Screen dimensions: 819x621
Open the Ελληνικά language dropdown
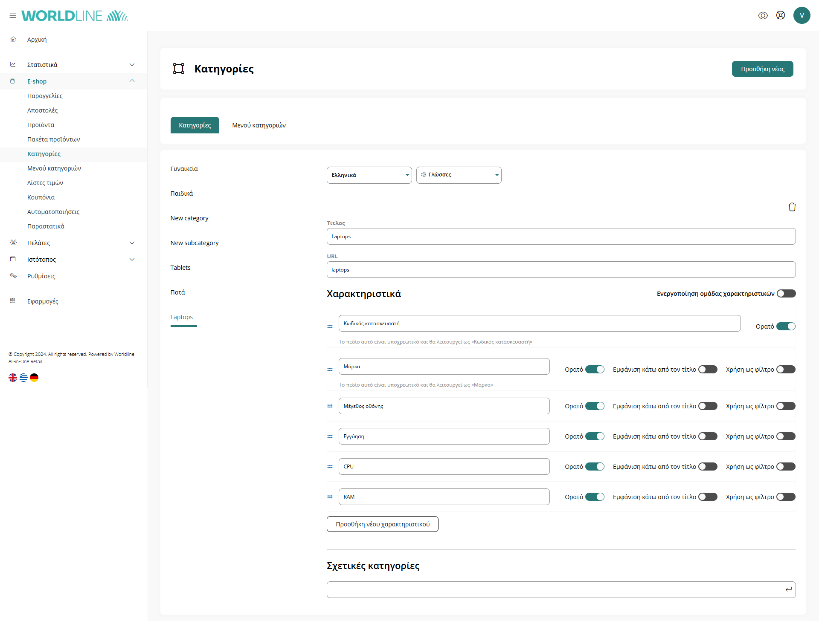[x=369, y=175]
